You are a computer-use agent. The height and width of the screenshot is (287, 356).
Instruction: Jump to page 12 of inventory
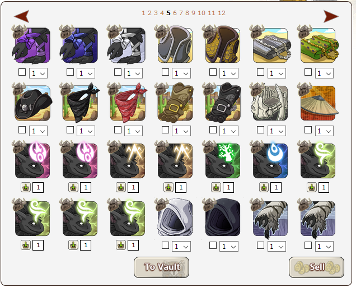[222, 13]
